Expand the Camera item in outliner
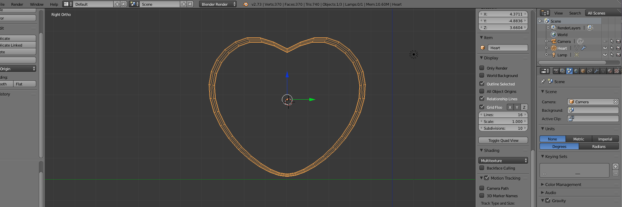Image resolution: width=622 pixels, height=207 pixels. [546, 41]
